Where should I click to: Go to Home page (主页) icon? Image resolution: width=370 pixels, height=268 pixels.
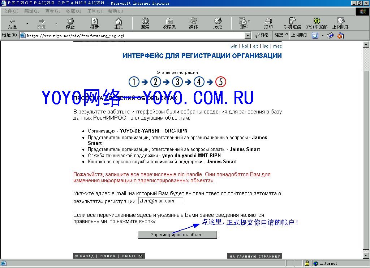coord(119,23)
